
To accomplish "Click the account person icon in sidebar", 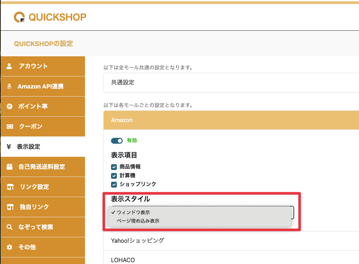I will (x=10, y=66).
